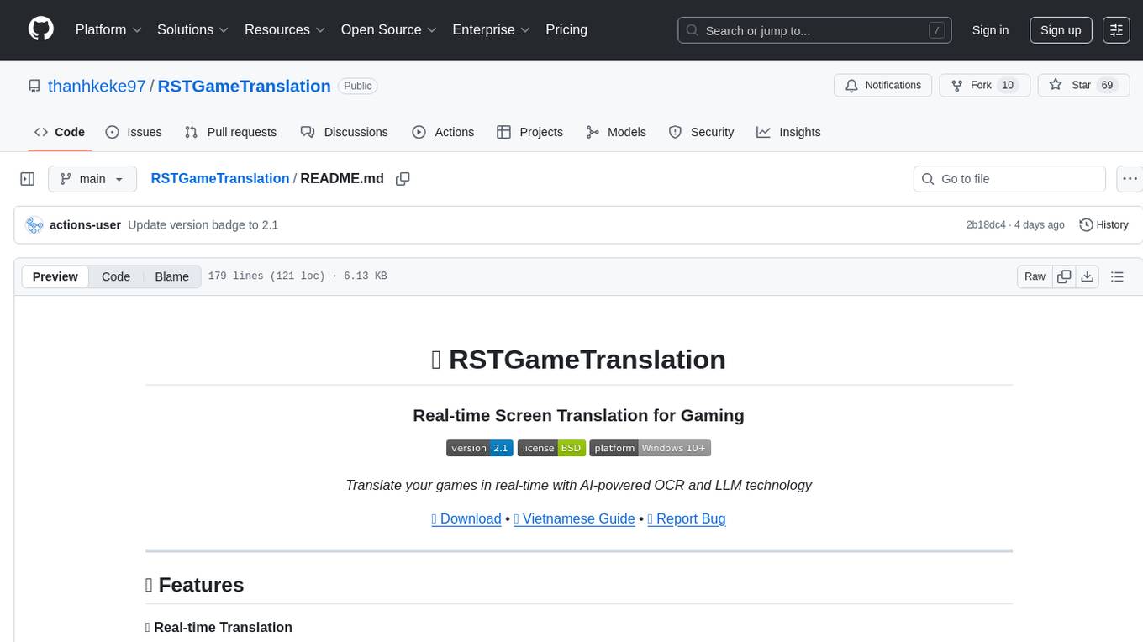The width and height of the screenshot is (1143, 642).
Task: Click the version 2.1 badge
Action: click(479, 448)
